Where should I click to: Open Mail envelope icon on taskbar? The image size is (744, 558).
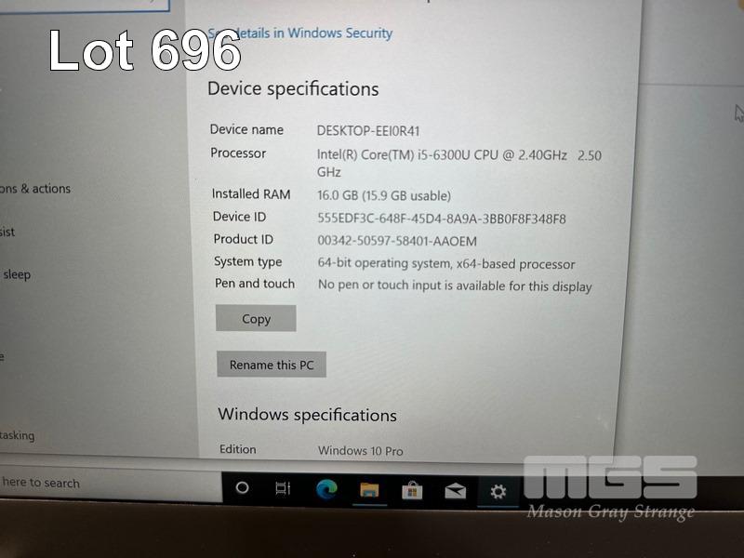point(455,492)
